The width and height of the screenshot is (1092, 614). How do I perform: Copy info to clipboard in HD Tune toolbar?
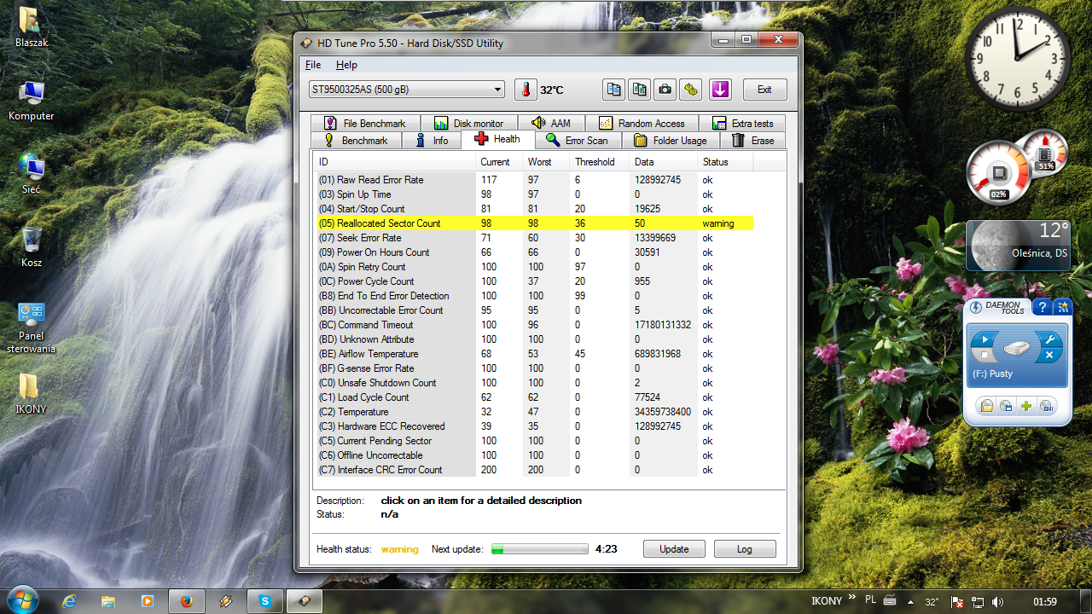tap(613, 90)
